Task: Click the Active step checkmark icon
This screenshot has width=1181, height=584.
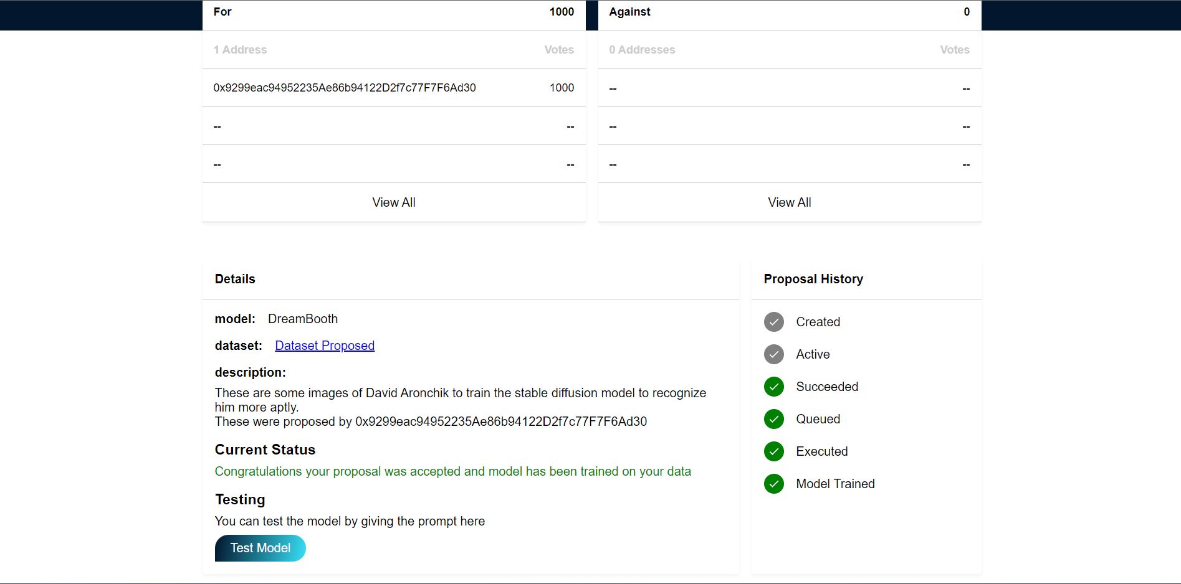Action: point(773,354)
